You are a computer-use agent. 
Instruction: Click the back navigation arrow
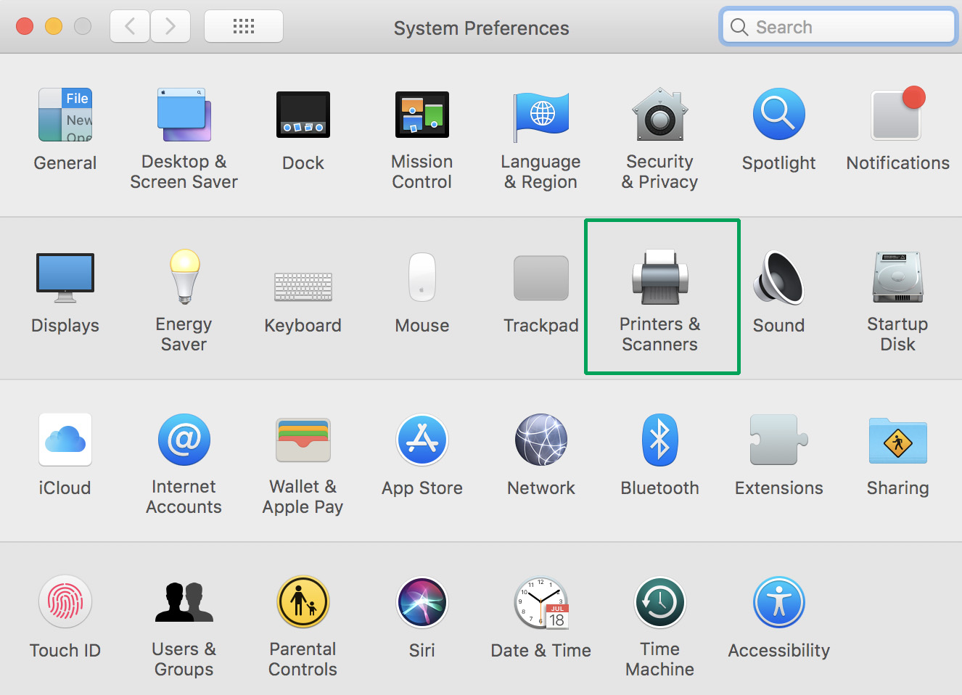click(131, 27)
